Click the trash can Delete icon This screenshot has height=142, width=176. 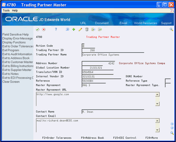pos(87,29)
